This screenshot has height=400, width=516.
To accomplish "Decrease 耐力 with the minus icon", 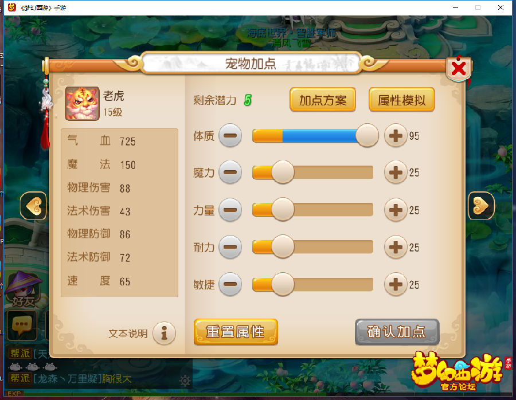I will tap(230, 247).
